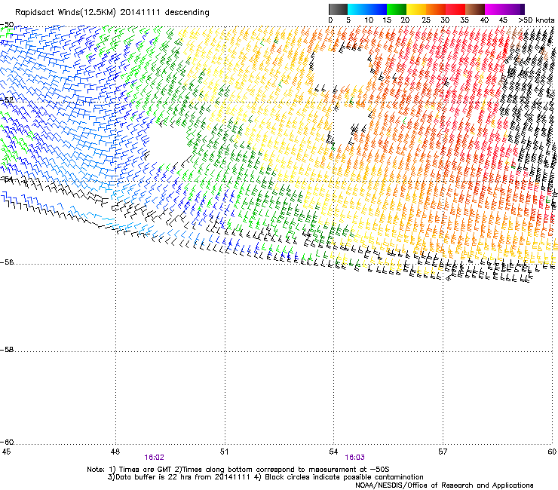This screenshot has width=558, height=490.
Task: Click the '-60' latitude axis label
Action: [x=7, y=443]
